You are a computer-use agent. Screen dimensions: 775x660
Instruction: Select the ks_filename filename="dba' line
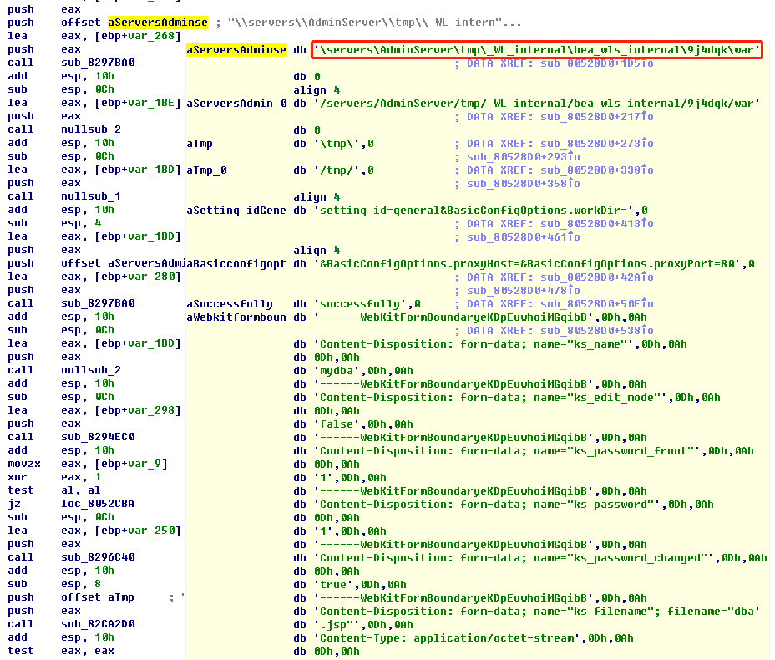(x=537, y=611)
